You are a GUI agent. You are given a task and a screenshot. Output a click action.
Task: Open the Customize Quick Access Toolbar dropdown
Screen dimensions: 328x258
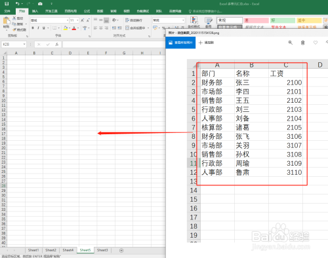52,4
